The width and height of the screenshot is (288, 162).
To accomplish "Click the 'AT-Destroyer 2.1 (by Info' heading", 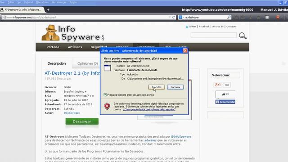I will coord(72,73).
